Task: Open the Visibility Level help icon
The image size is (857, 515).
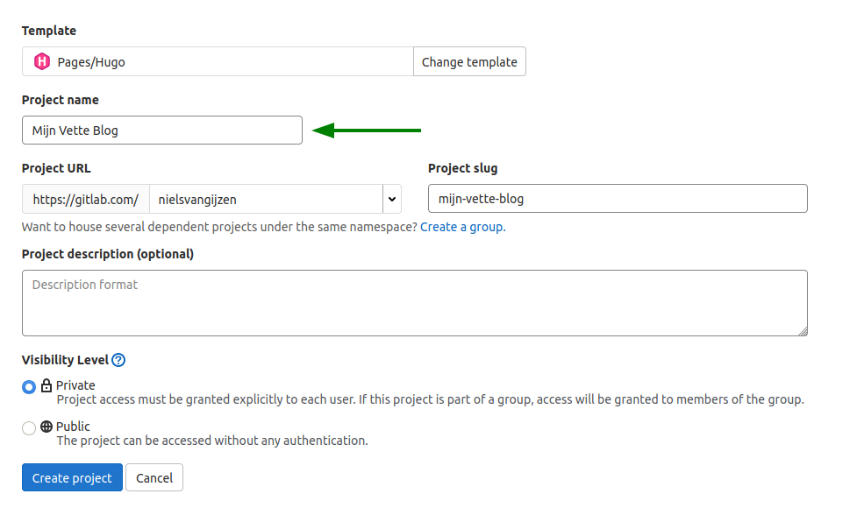Action: click(x=118, y=360)
